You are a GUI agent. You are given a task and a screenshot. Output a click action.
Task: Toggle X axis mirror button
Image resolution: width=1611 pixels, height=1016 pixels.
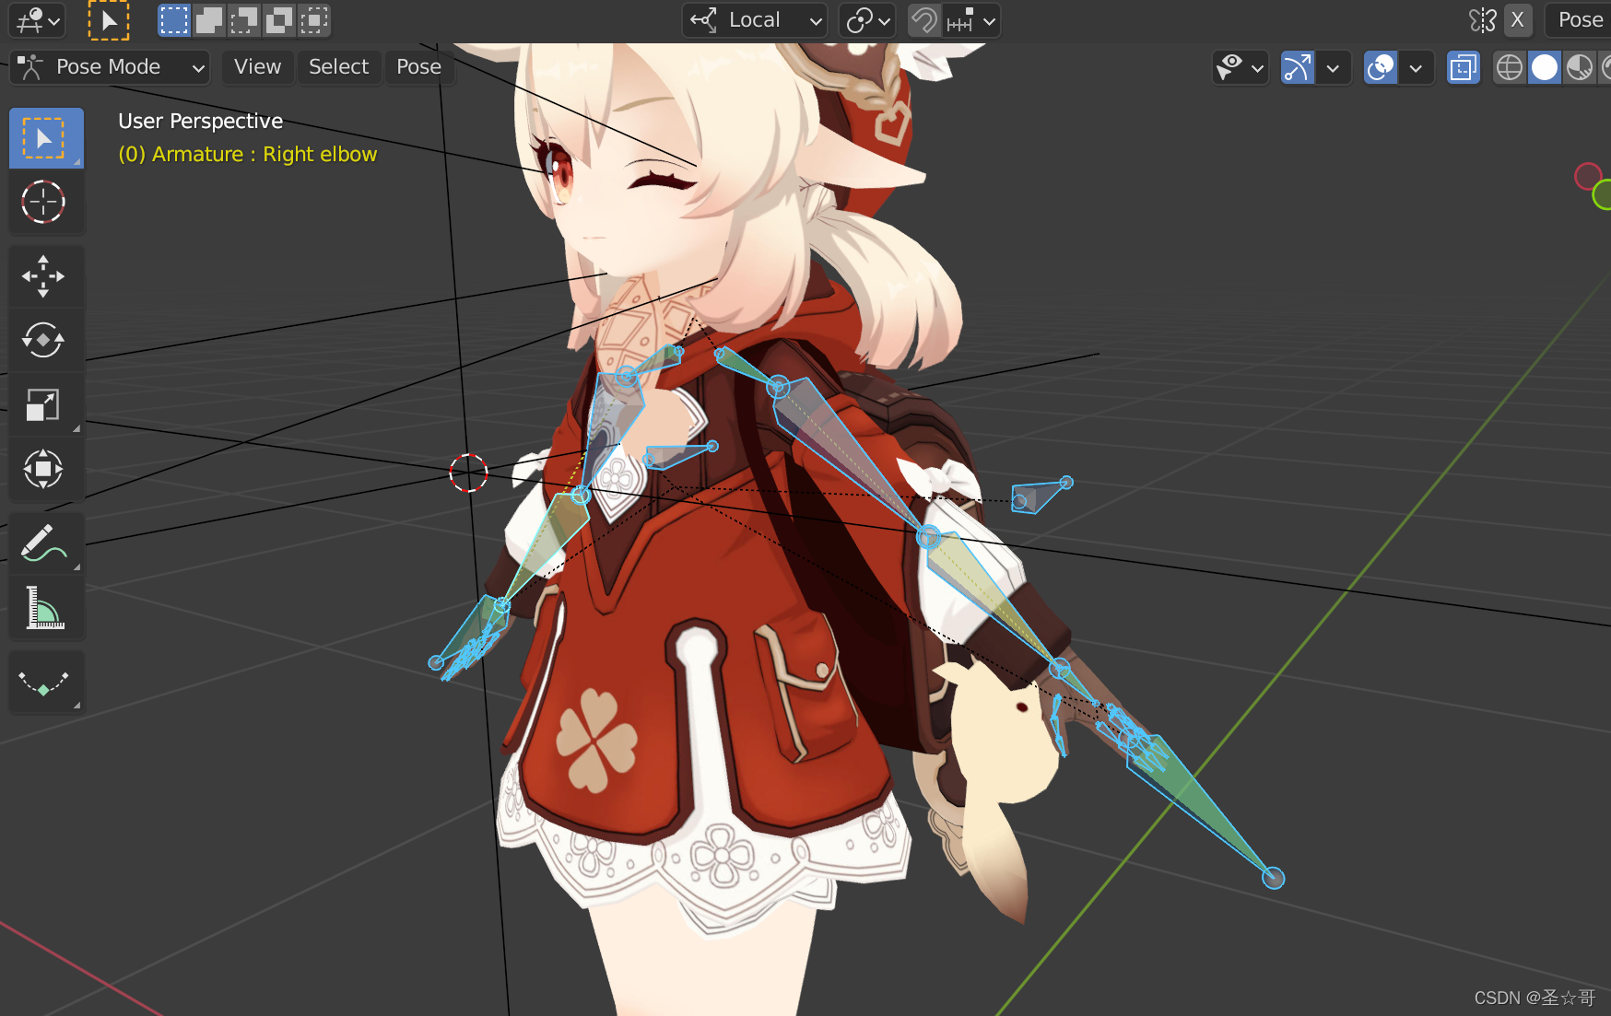1517,20
